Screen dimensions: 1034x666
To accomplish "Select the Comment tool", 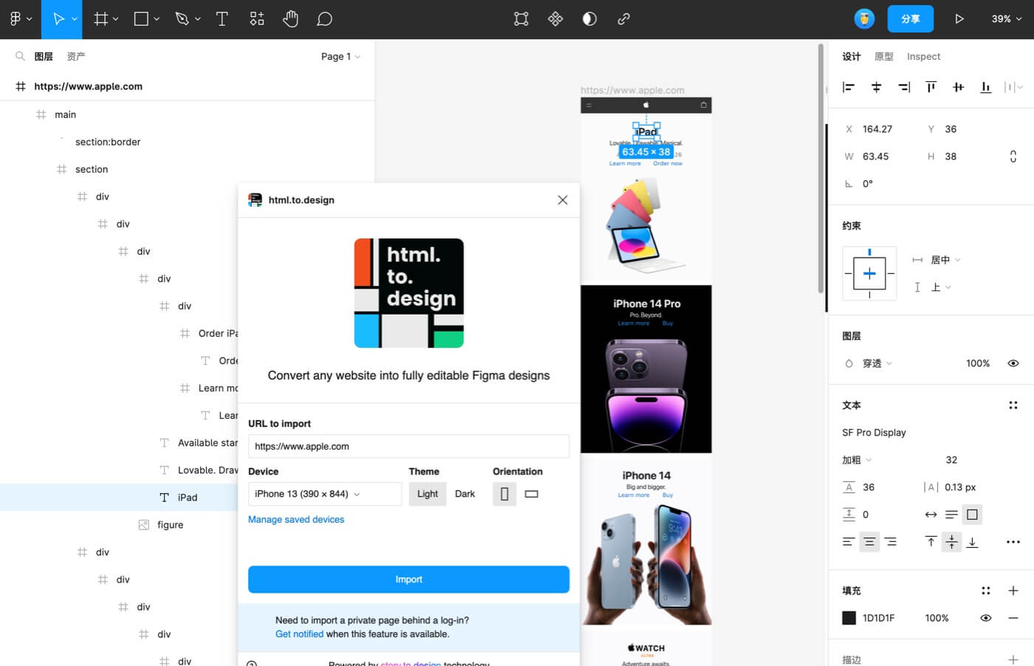I will click(324, 19).
